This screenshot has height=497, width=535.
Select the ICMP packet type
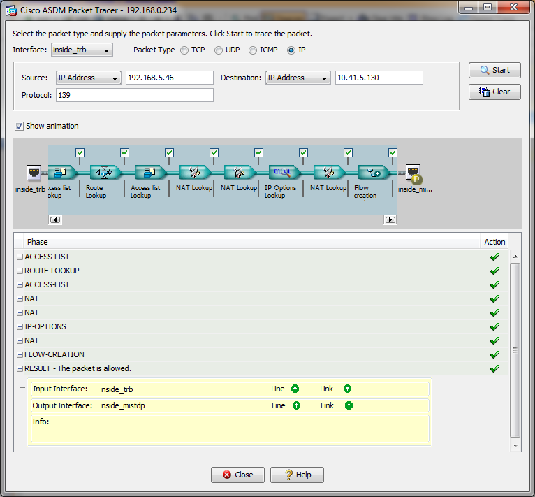tap(253, 50)
